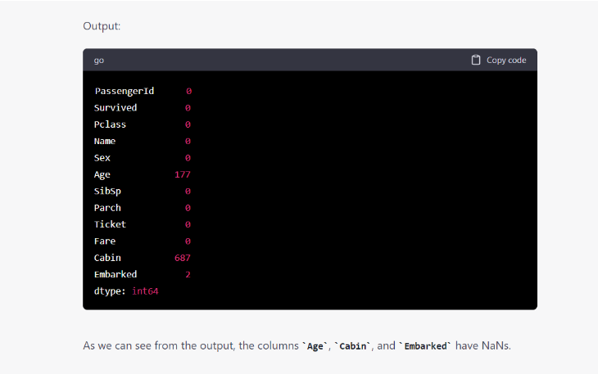Viewport: 598px width, 374px height.
Task: Click the Ticket column name
Action: [x=110, y=224]
